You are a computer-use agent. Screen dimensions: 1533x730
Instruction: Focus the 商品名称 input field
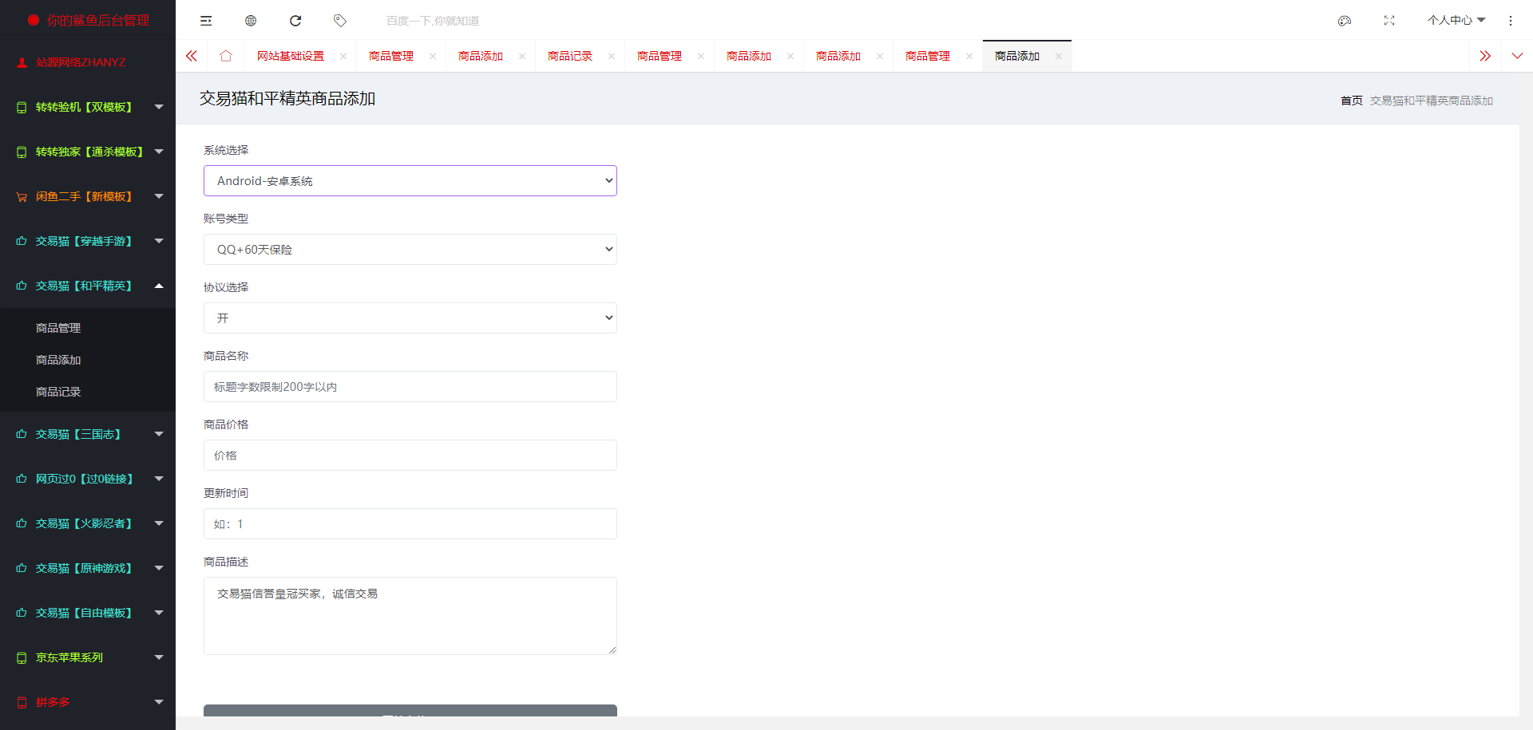click(410, 387)
